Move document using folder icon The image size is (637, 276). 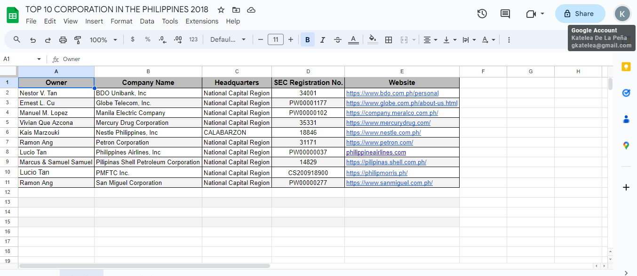click(x=236, y=10)
